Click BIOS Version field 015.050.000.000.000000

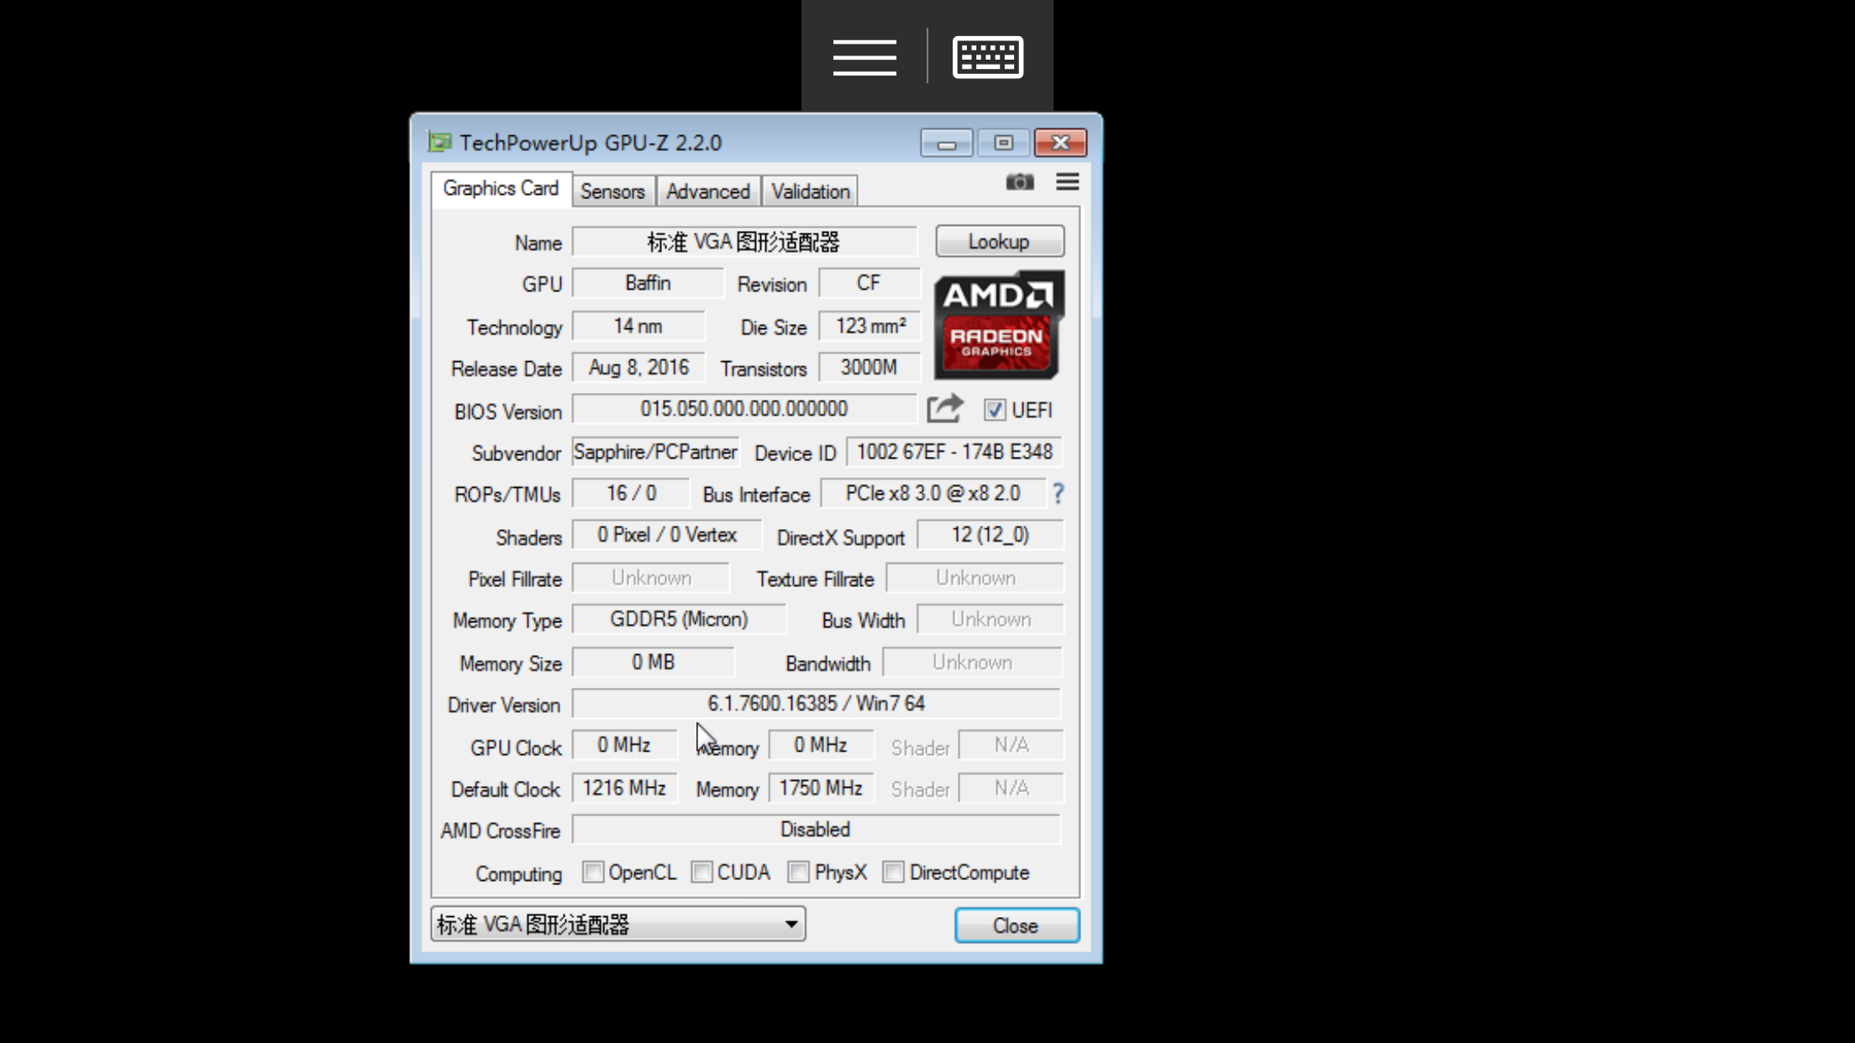[x=744, y=409]
